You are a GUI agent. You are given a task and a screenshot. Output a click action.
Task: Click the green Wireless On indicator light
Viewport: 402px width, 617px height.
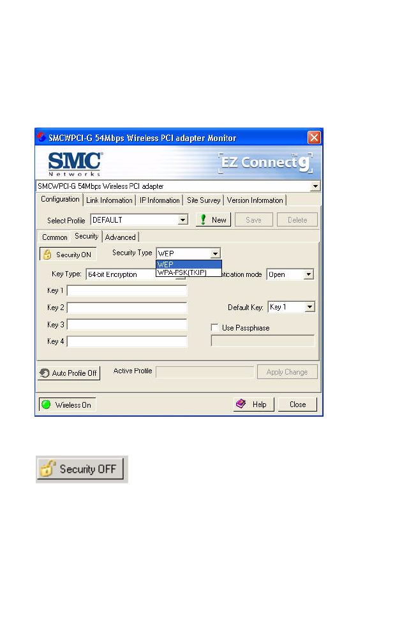[x=46, y=405]
